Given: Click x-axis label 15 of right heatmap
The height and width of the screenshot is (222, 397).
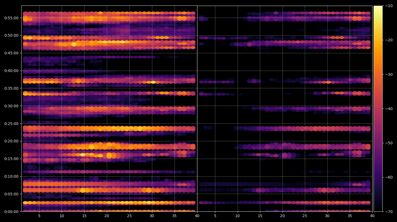Looking at the screenshot, I should tap(260, 216).
